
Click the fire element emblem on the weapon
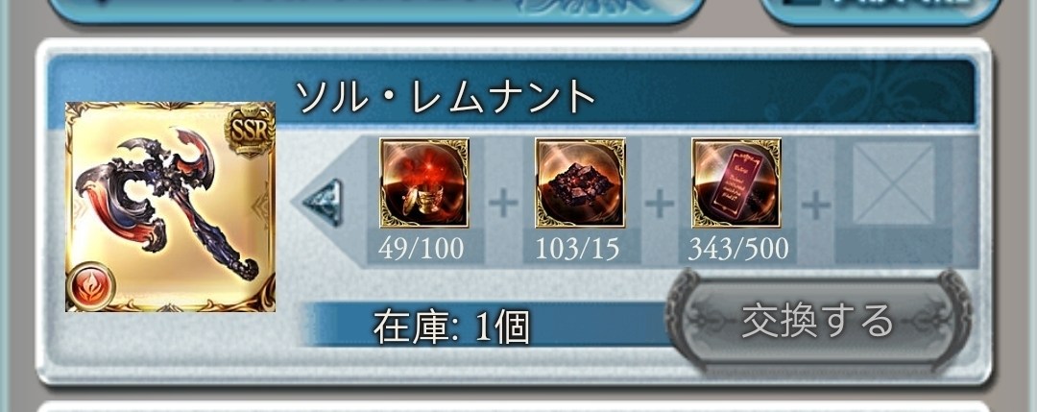[91, 287]
